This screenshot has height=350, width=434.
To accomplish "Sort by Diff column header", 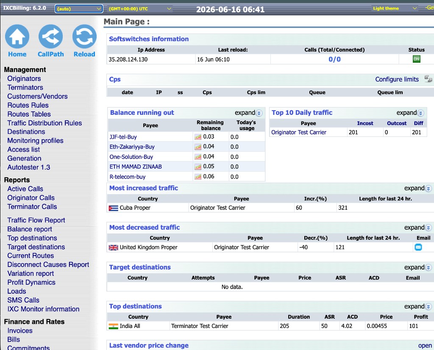I will pos(418,123).
